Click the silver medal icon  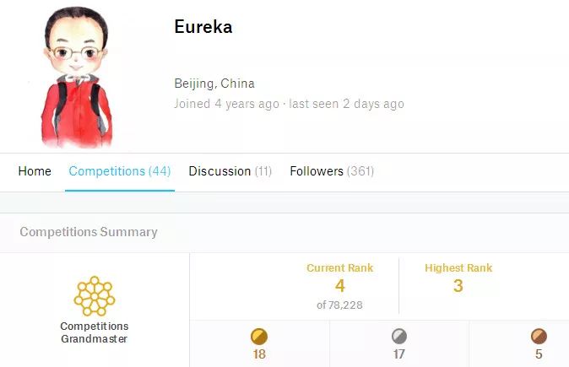[399, 337]
